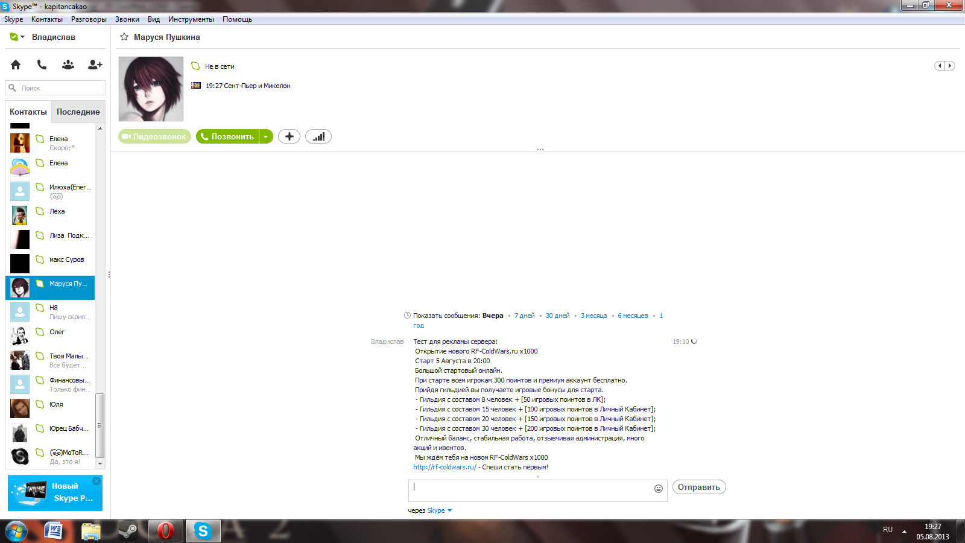The width and height of the screenshot is (965, 543).
Task: Select contact Маруся Пу... in list
Action: 50,288
